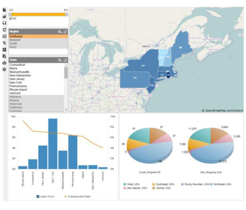Click the Refresh circular-arrow icon
The image size is (246, 210).
[4, 30]
